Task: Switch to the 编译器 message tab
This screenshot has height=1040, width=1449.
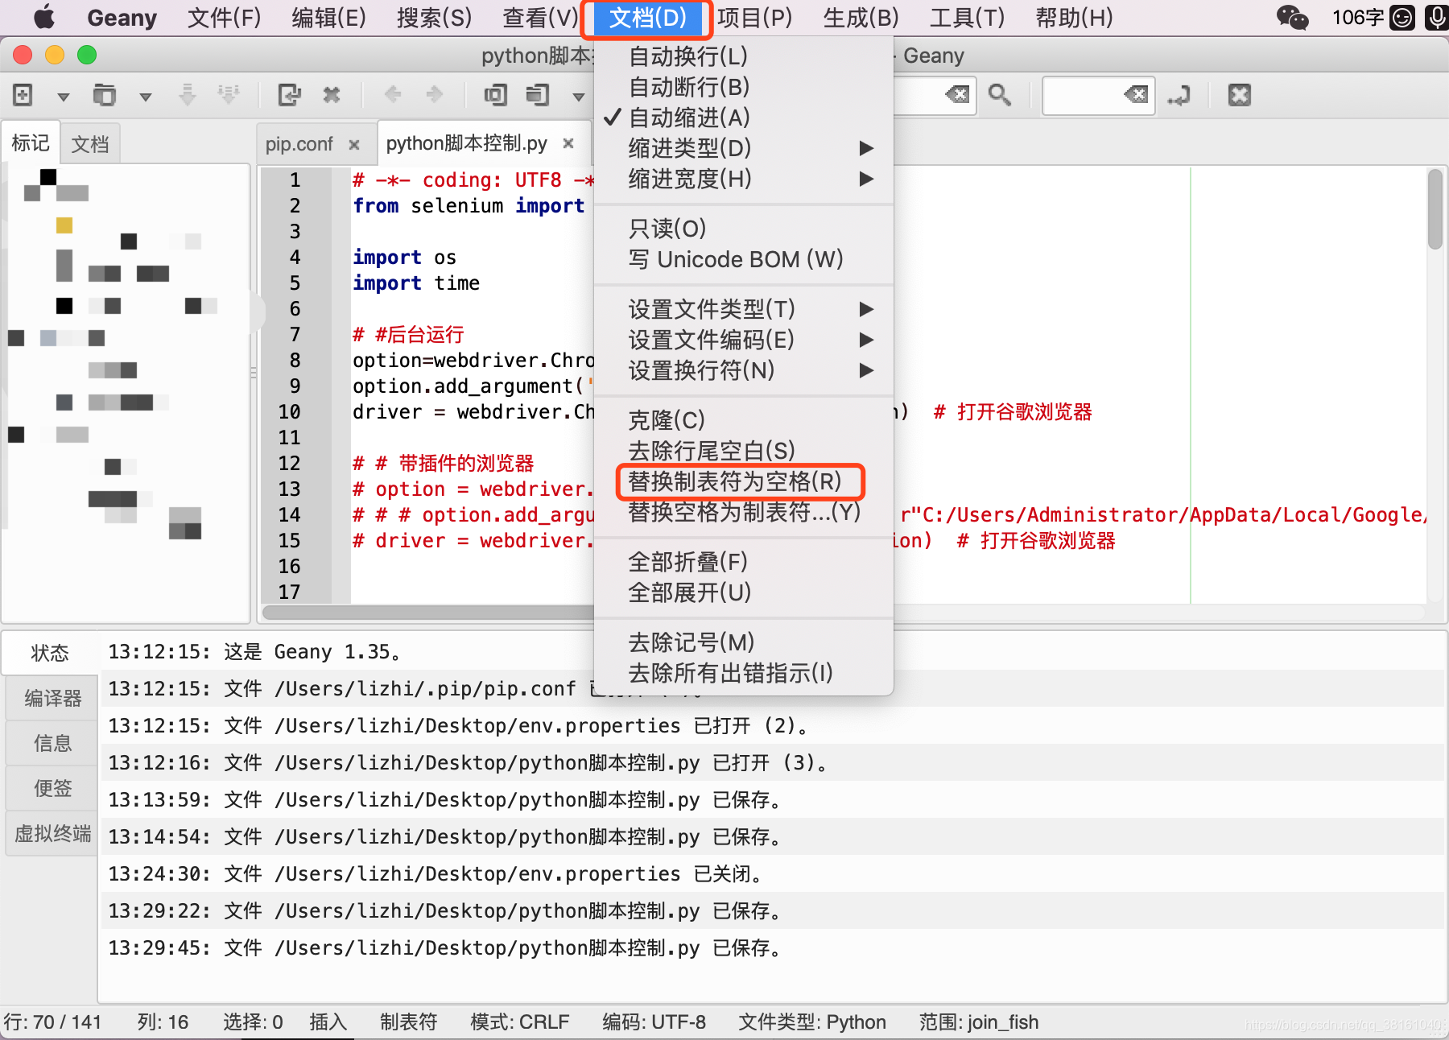Action: tap(52, 698)
